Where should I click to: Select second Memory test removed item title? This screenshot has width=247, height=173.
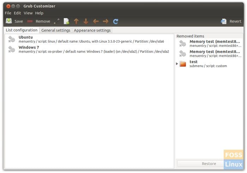(x=215, y=51)
